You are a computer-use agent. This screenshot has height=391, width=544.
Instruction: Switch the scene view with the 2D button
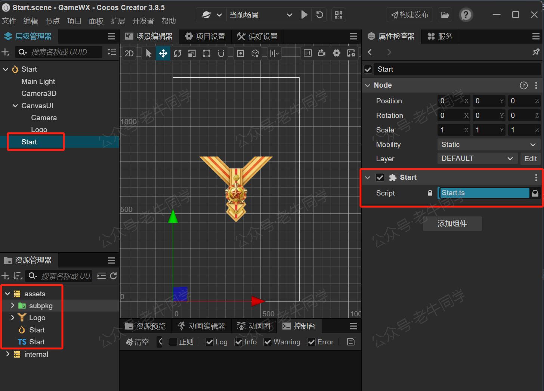tap(129, 53)
